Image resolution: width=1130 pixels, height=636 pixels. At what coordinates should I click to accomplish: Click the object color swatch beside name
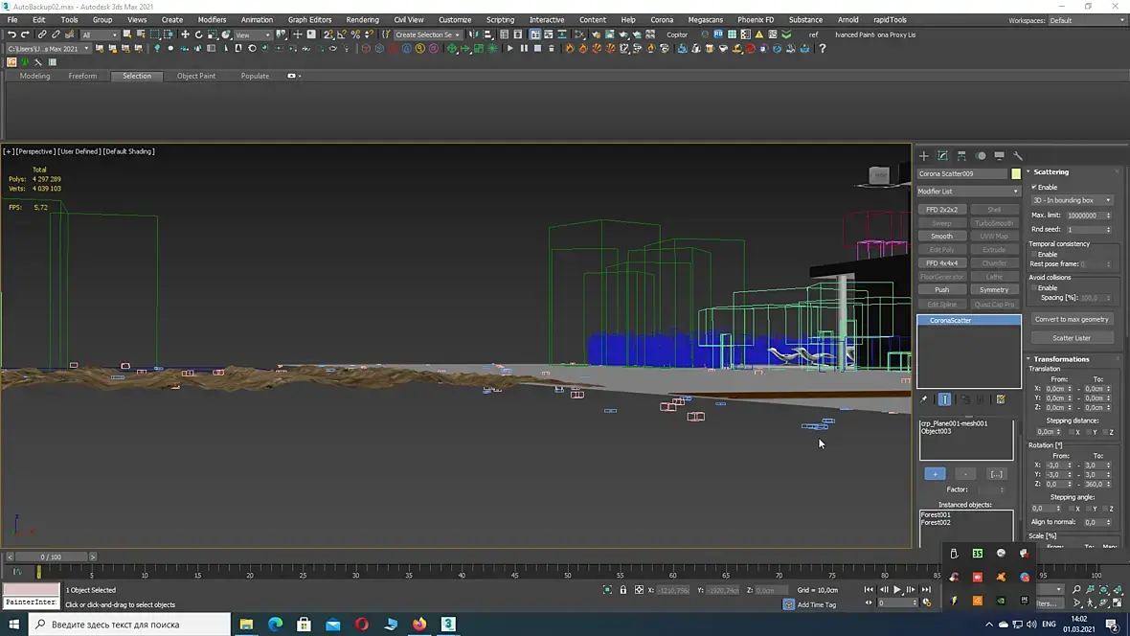tap(1016, 173)
